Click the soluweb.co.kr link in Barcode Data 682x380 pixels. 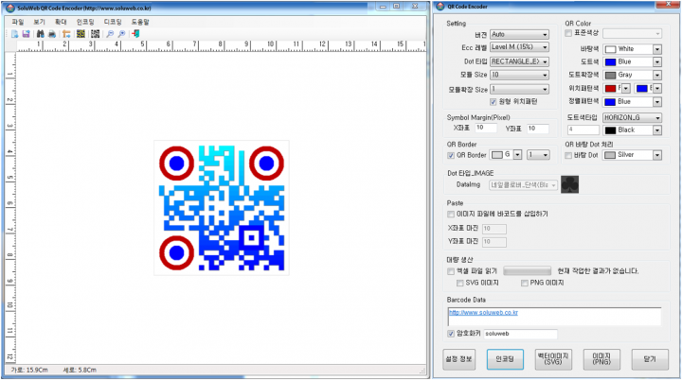483,313
